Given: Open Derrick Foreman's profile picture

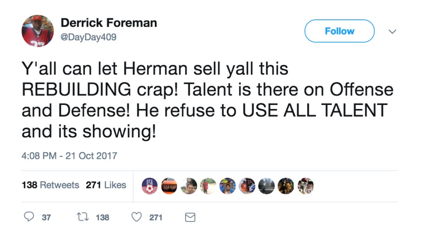Looking at the screenshot, I should 37,30.
